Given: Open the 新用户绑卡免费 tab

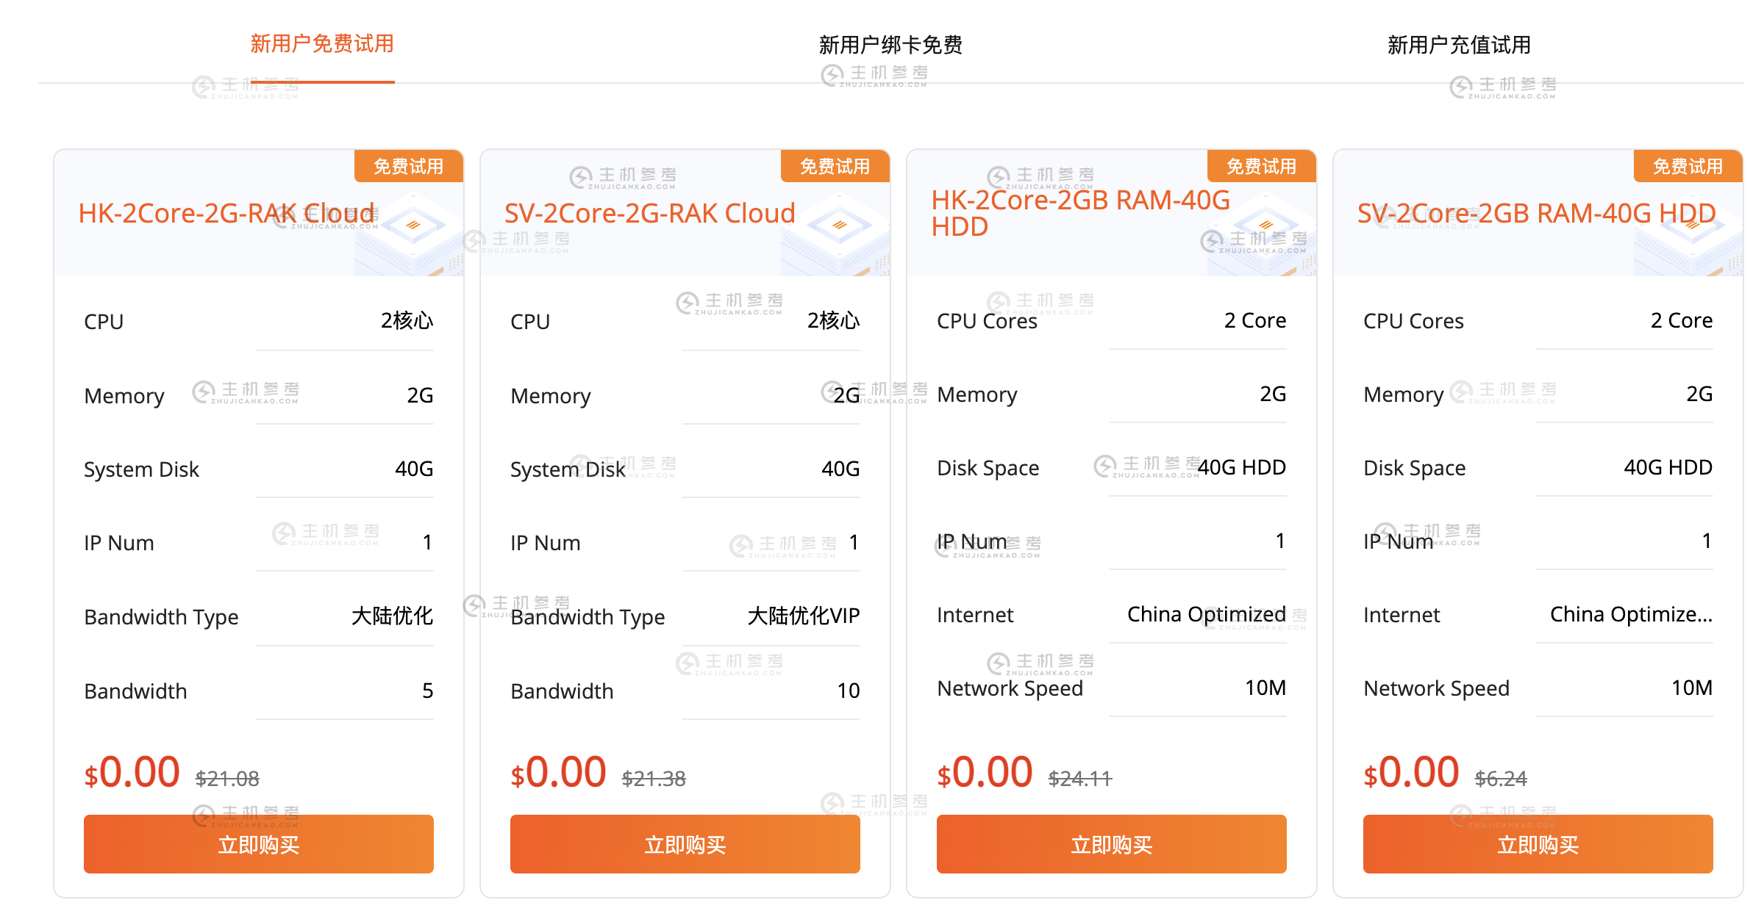Looking at the screenshot, I should 890,45.
